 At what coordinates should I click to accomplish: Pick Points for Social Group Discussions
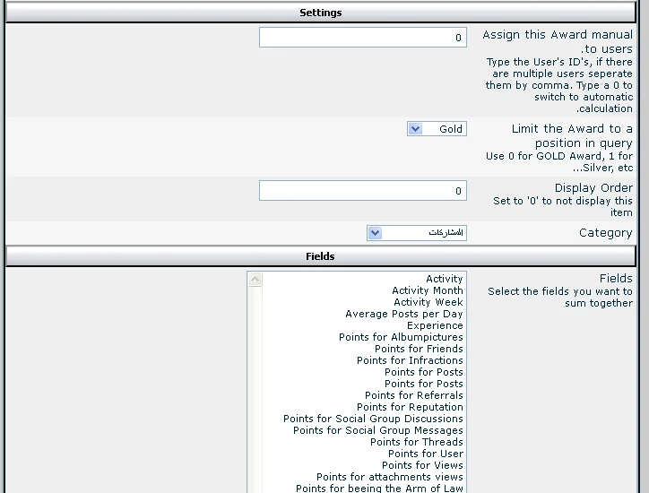click(x=373, y=419)
